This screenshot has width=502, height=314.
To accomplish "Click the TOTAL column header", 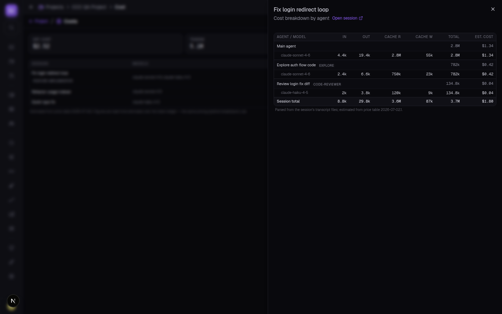I will (x=454, y=37).
